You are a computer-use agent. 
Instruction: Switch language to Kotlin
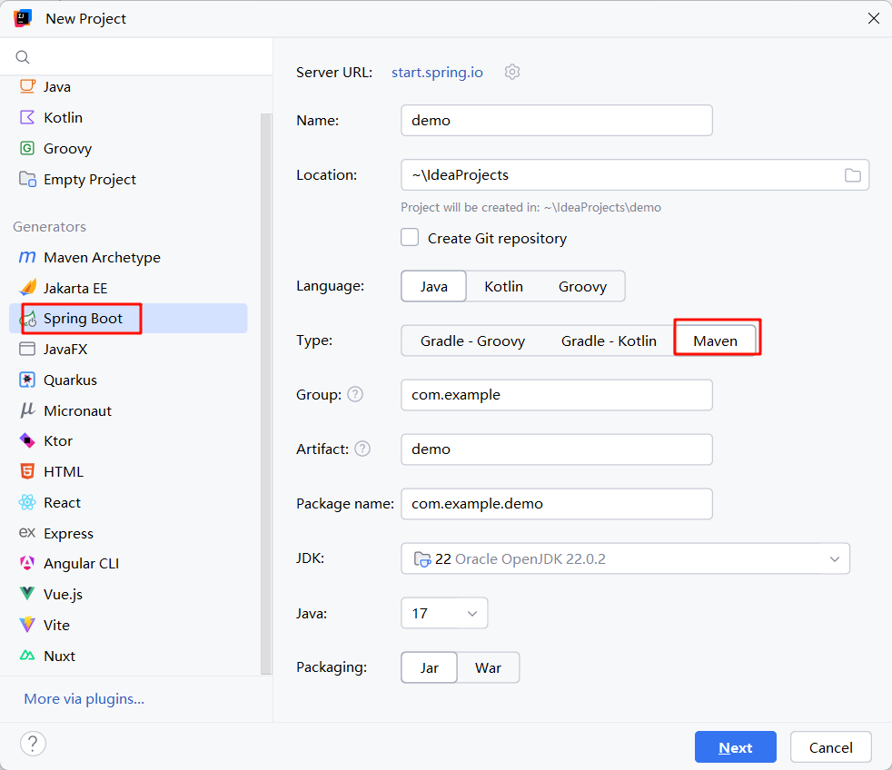503,286
